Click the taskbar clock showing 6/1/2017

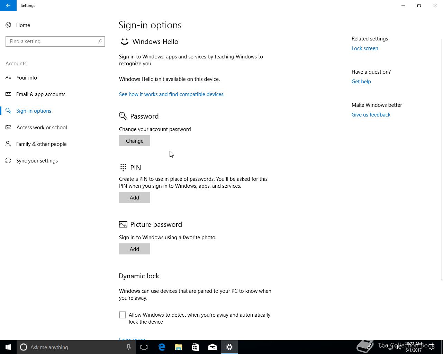414,347
